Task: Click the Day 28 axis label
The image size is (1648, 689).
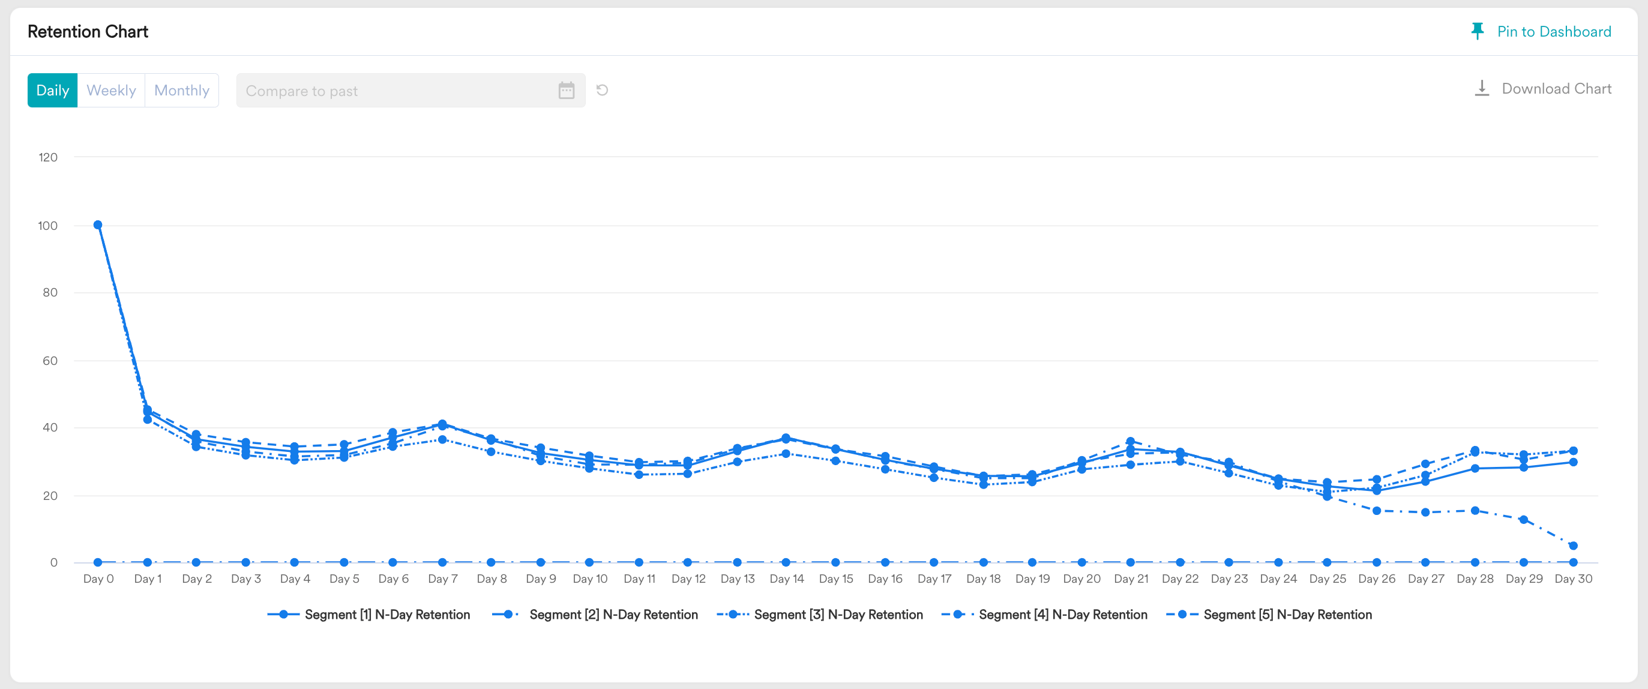Action: click(1475, 579)
